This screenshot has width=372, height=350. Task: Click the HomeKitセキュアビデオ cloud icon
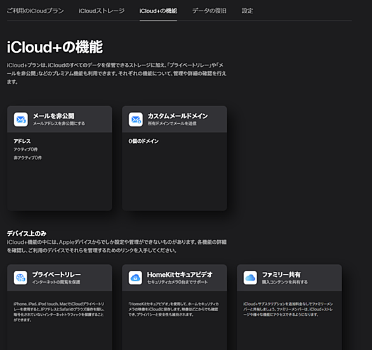click(x=135, y=278)
